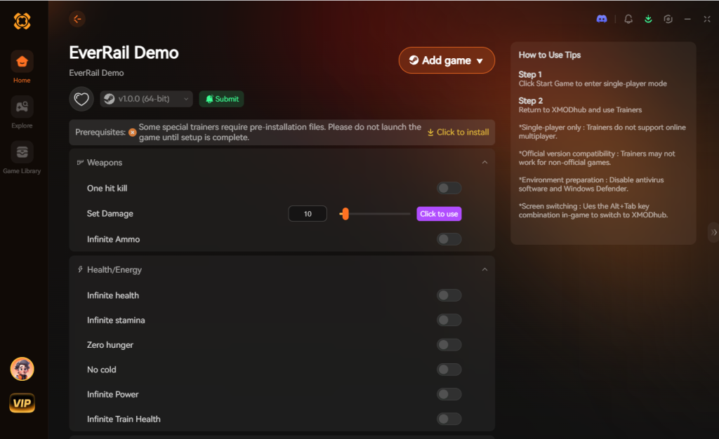Screen dimensions: 719x439
Task: Click the XMODhub logo icon
Action: (22, 21)
